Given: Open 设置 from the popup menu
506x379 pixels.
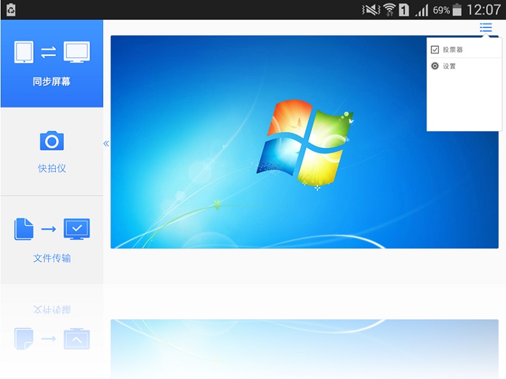Looking at the screenshot, I should coord(449,66).
